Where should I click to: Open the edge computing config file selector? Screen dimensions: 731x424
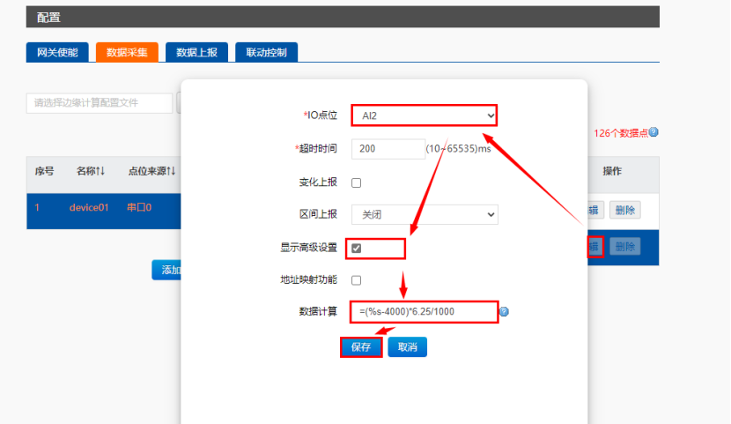pos(99,103)
